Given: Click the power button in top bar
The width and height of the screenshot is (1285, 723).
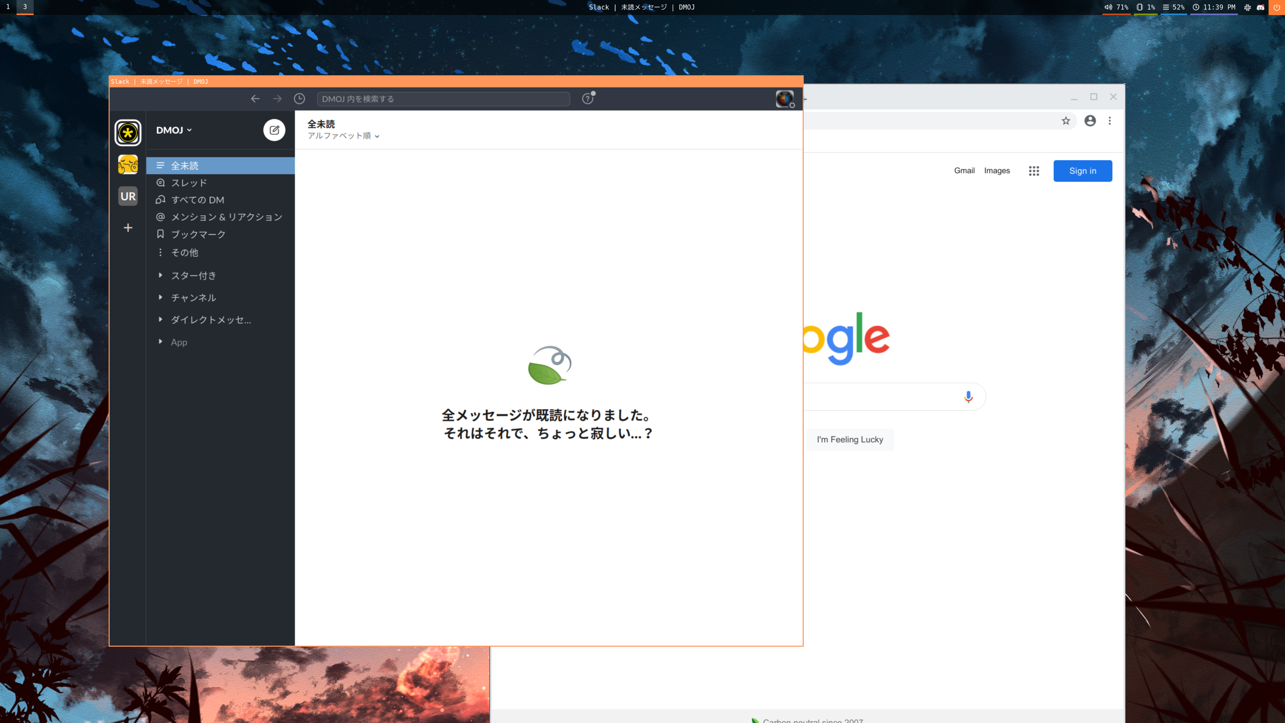Looking at the screenshot, I should click(x=1277, y=7).
